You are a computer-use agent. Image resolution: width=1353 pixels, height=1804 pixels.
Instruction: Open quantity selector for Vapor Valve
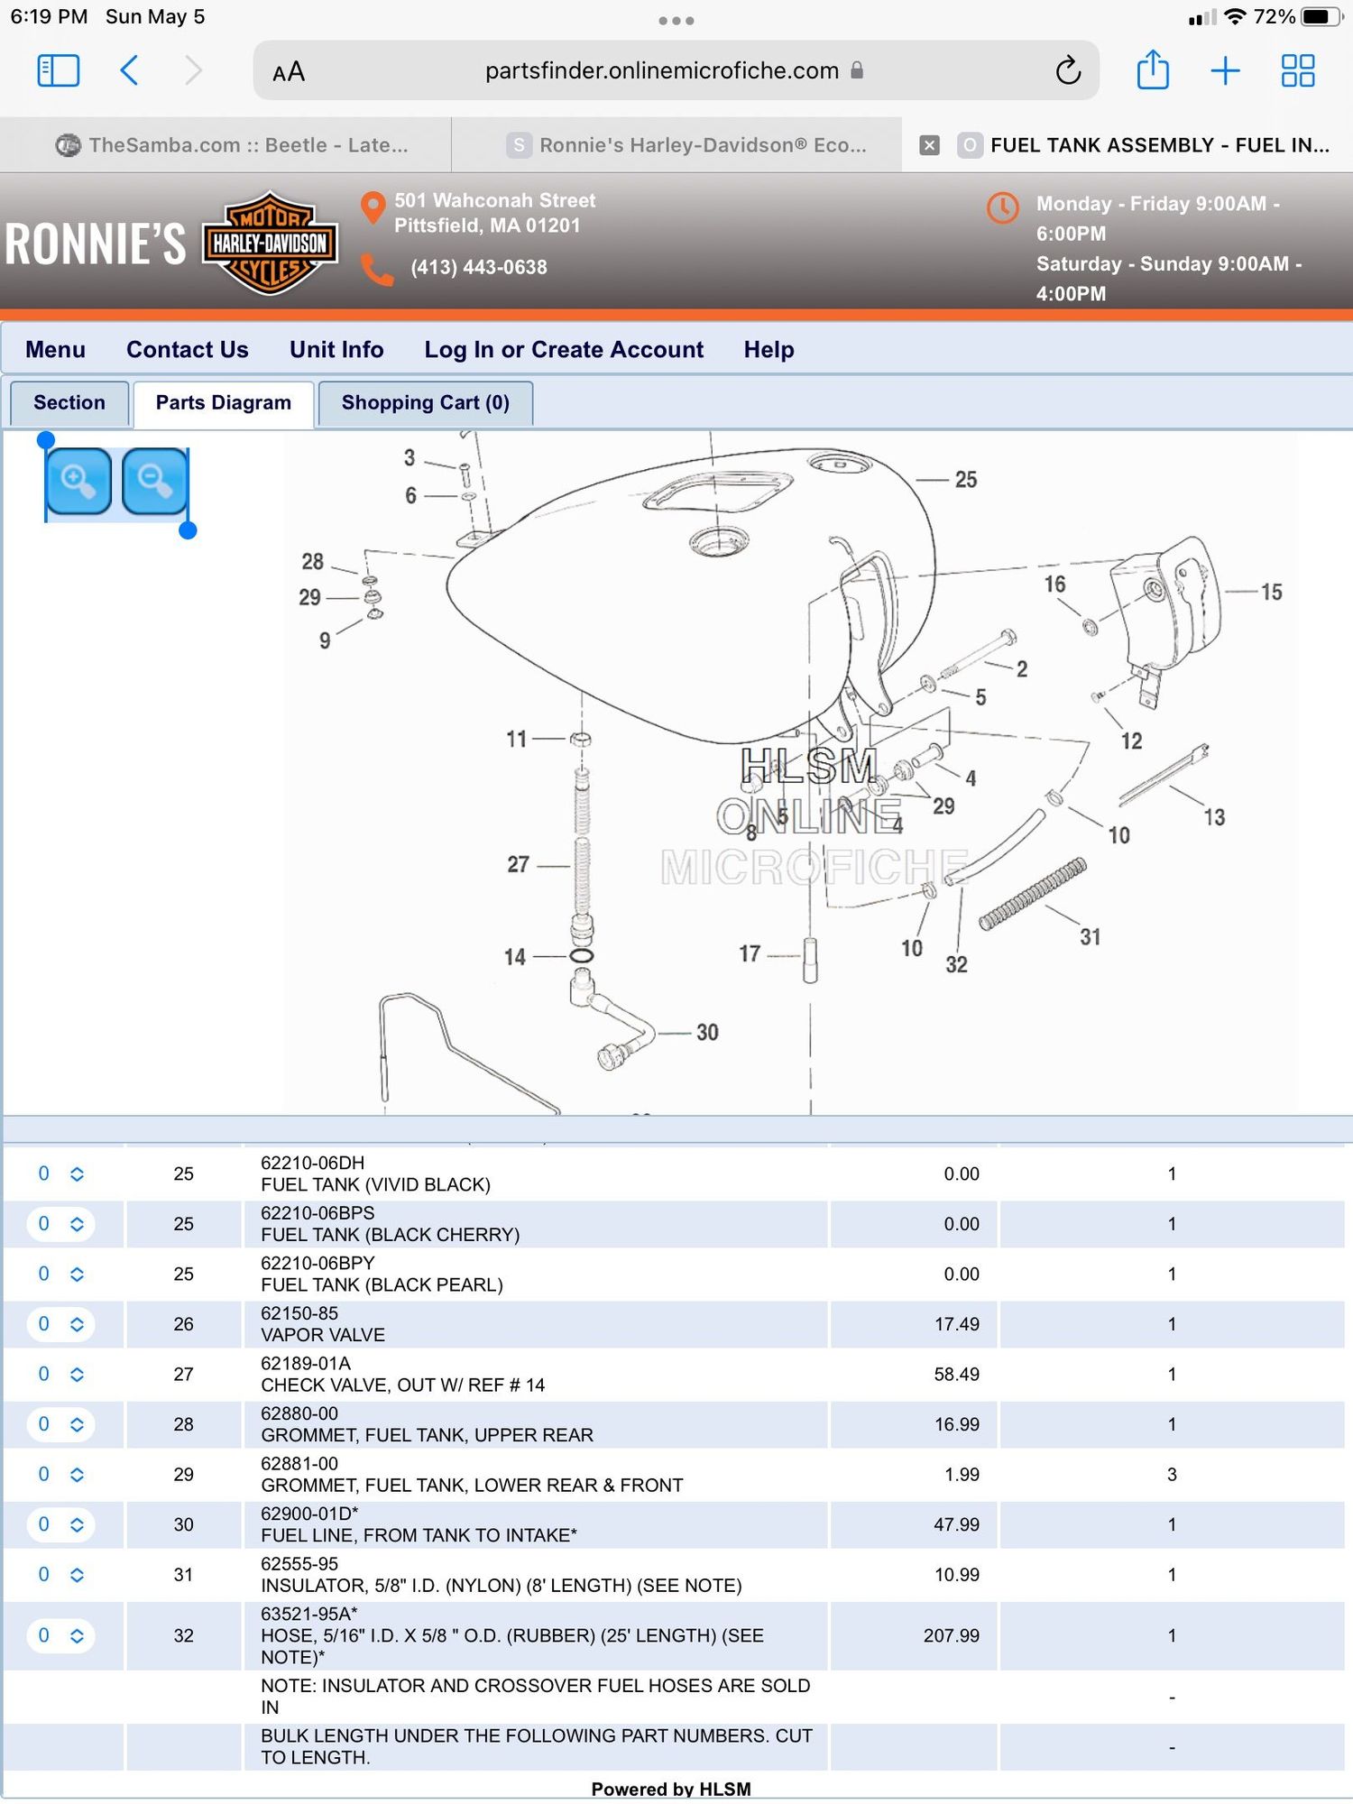60,1324
